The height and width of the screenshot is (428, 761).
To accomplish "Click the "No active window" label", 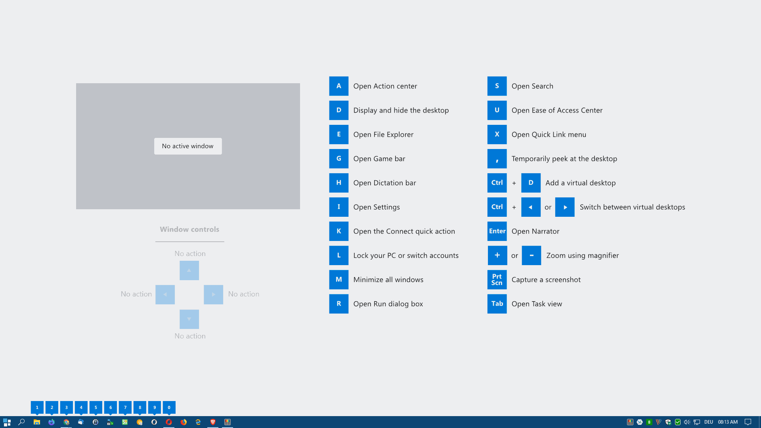I will coord(187,146).
